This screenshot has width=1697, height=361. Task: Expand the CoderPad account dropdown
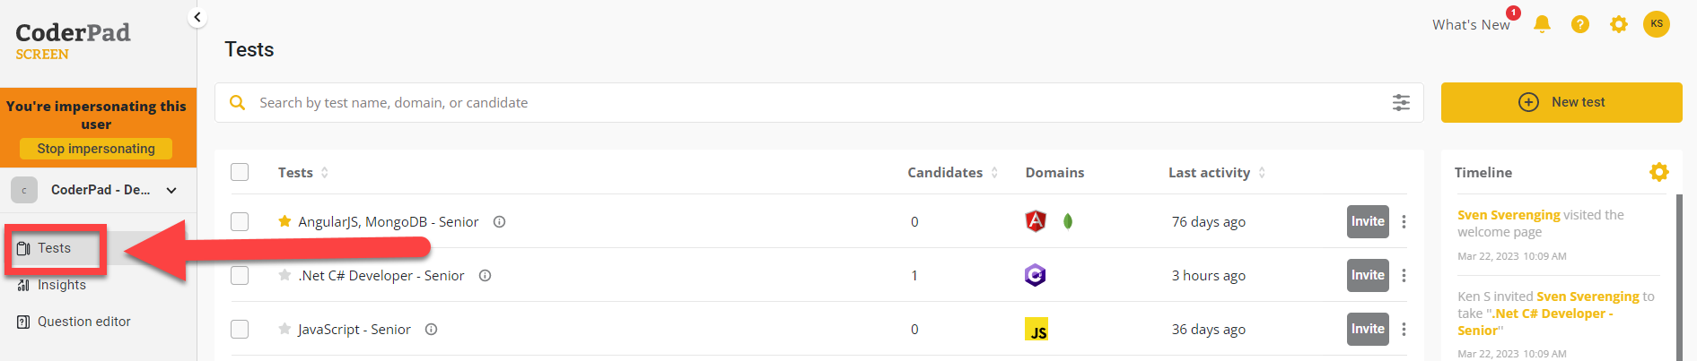coord(171,190)
